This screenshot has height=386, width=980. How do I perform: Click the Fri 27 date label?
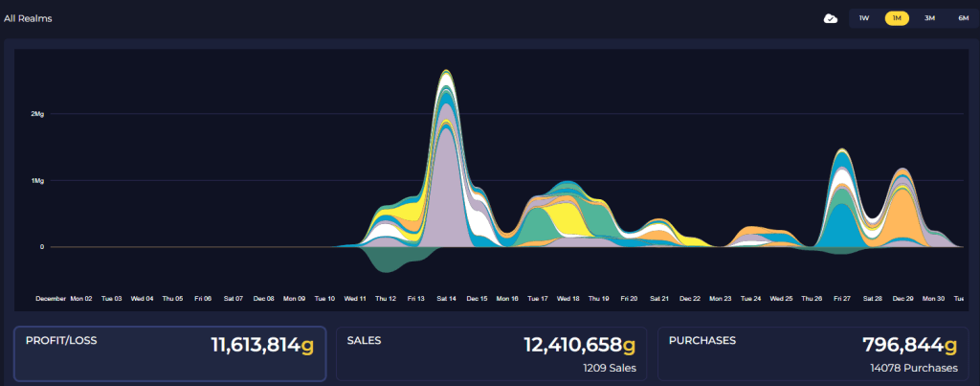click(841, 299)
